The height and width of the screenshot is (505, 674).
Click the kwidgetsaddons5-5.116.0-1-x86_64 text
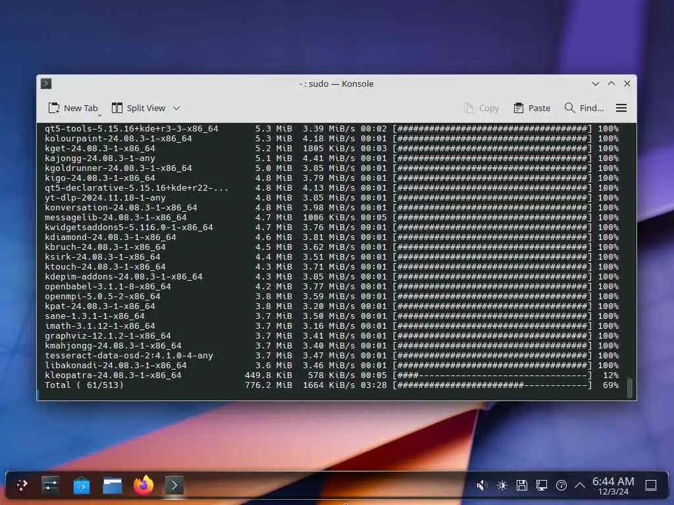[128, 227]
